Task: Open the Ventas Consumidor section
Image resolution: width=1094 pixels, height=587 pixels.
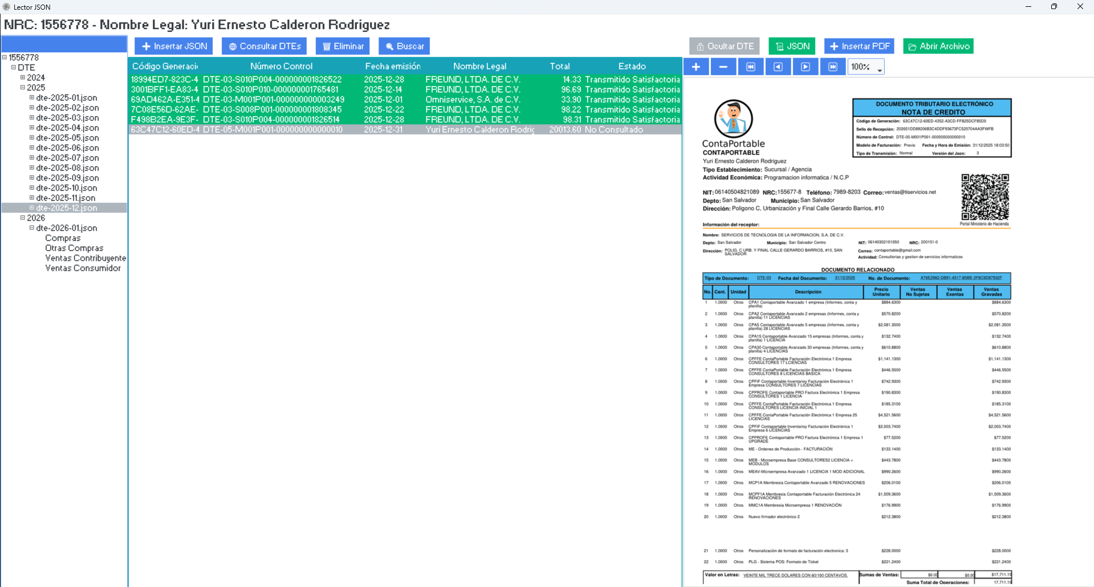Action: coord(84,268)
